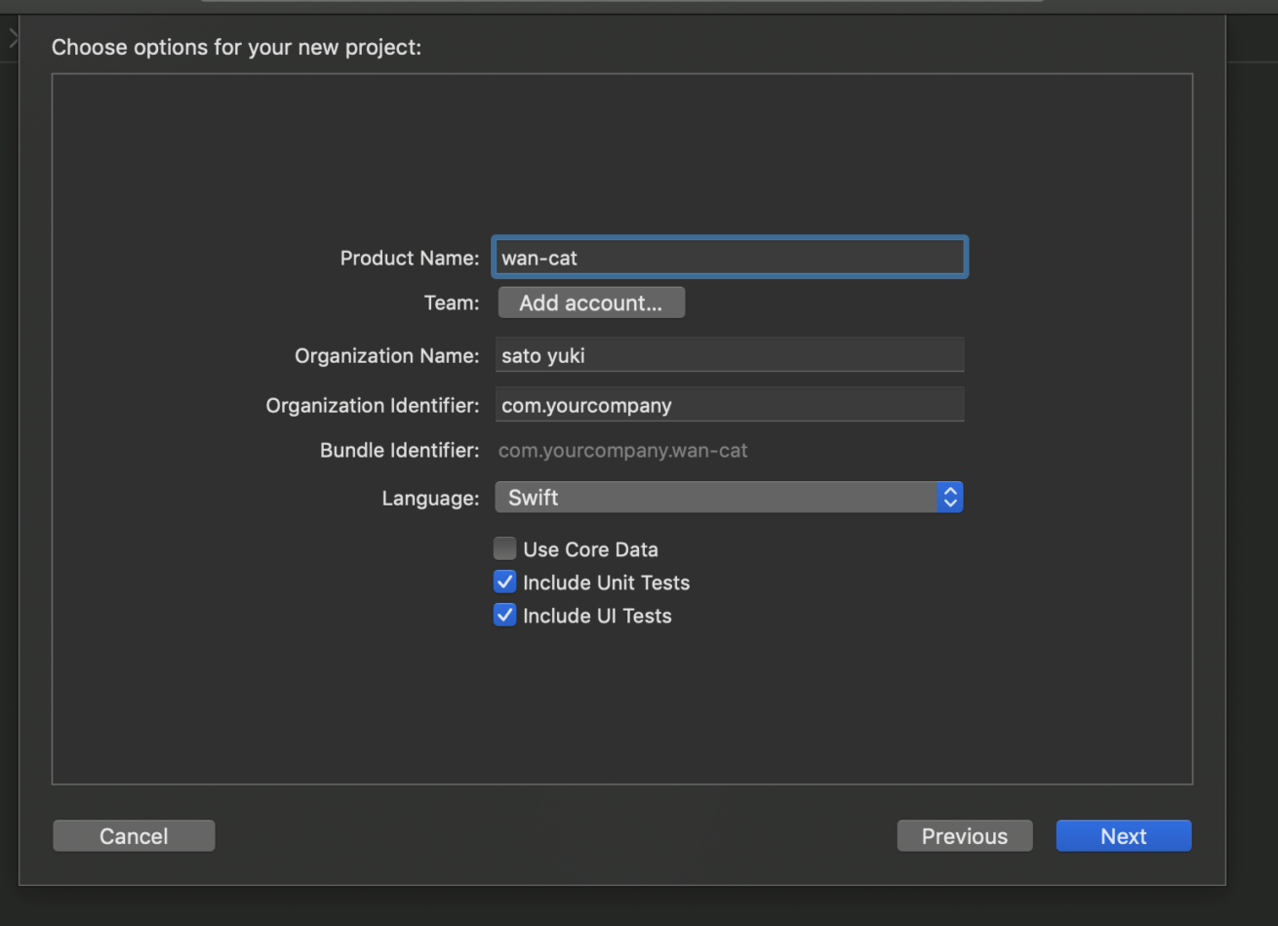Image resolution: width=1278 pixels, height=926 pixels.
Task: Click the blue up-down arrows on Language popup
Action: point(949,498)
